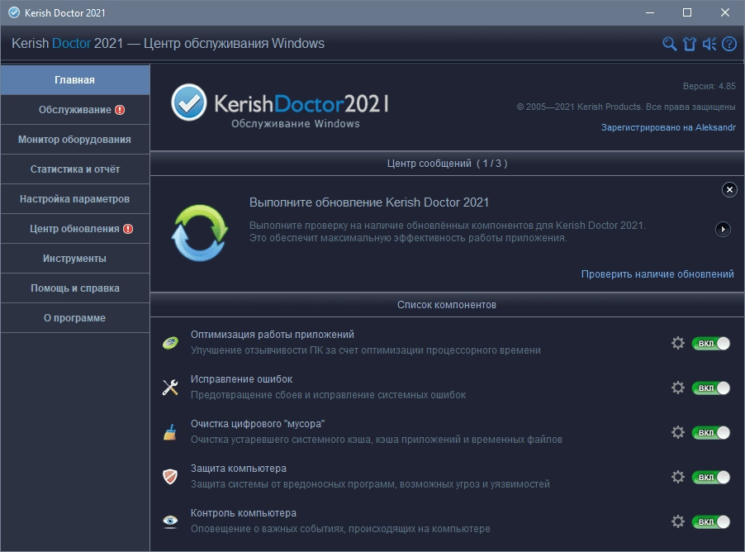The width and height of the screenshot is (745, 552).
Task: Open the search magnifier icon in header
Action: point(669,45)
